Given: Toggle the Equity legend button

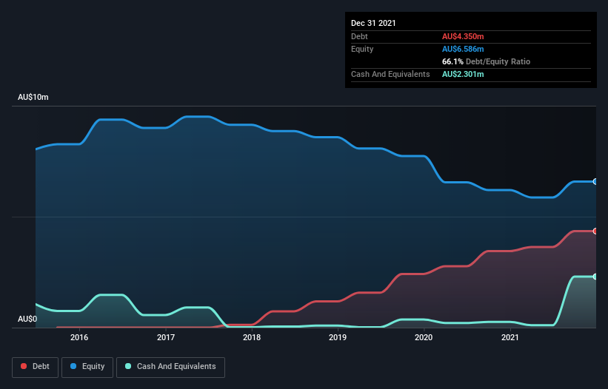Looking at the screenshot, I should [x=87, y=367].
